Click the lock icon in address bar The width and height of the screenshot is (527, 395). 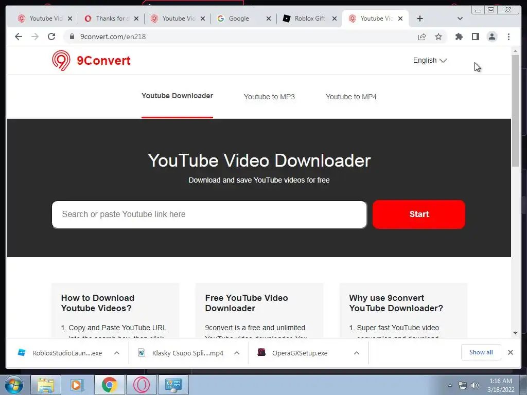[72, 37]
